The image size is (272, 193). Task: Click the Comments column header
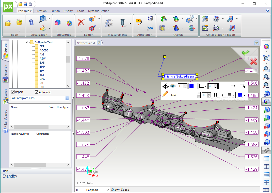pos(43,134)
